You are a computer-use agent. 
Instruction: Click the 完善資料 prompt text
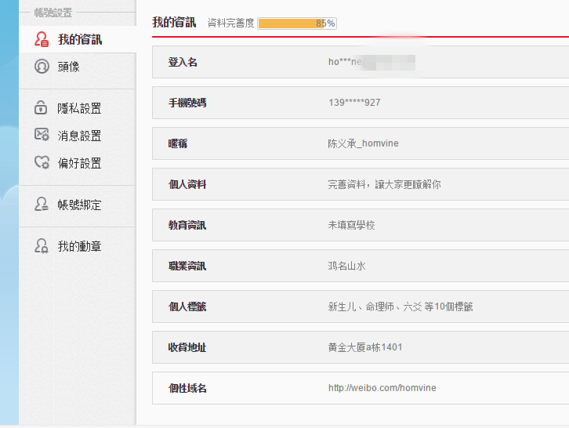pos(384,184)
